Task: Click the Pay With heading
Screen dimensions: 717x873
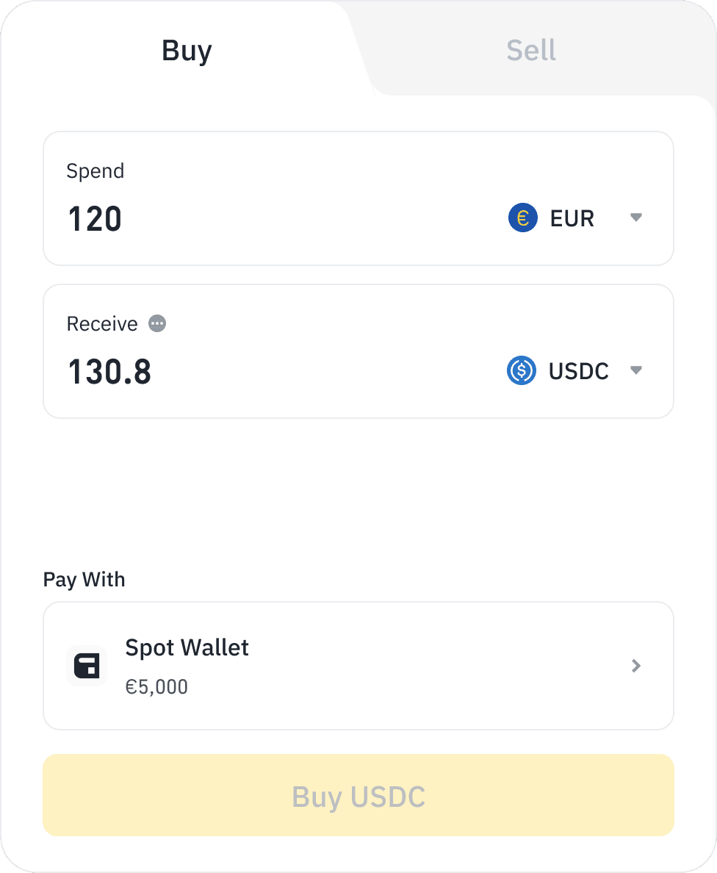Action: 84,580
